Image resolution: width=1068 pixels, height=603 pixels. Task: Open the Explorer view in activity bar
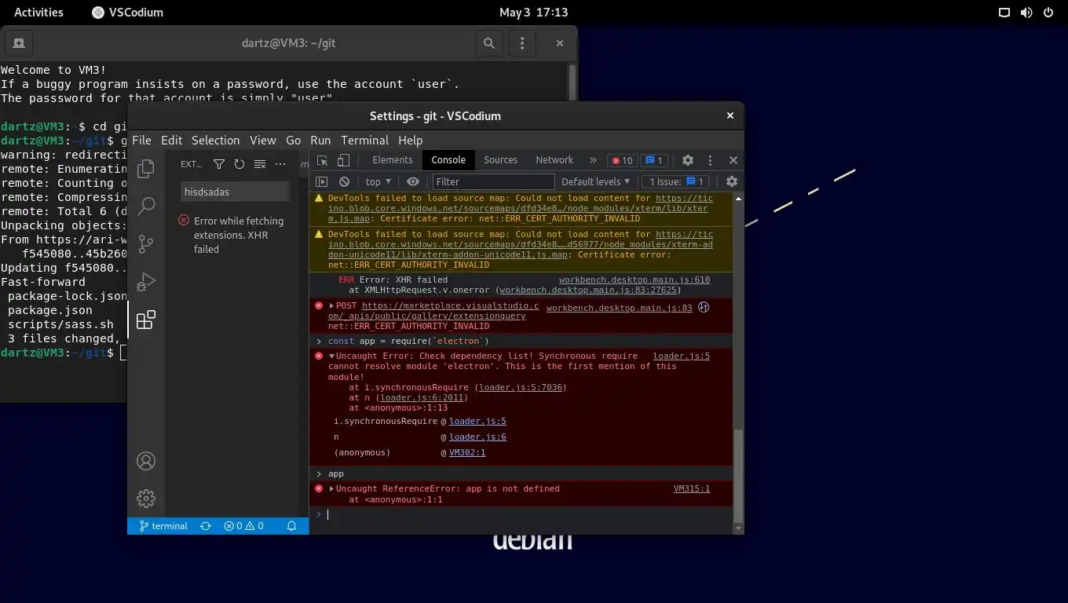pos(146,169)
